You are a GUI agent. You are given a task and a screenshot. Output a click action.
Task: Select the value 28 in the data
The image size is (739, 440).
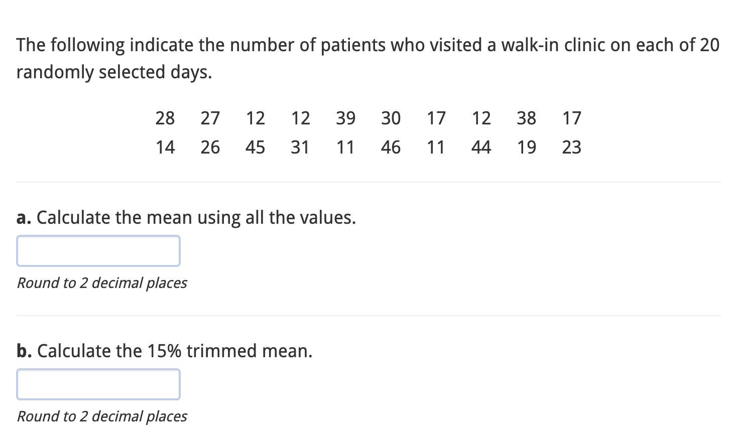point(165,118)
